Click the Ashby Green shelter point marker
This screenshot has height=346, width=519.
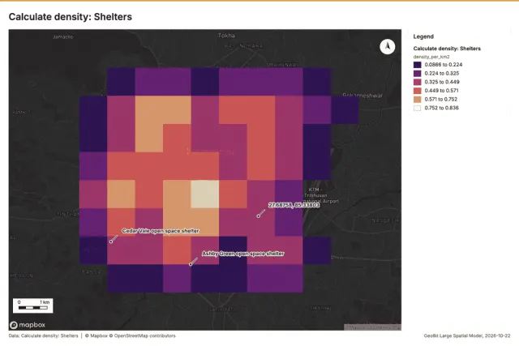pyautogui.click(x=191, y=264)
